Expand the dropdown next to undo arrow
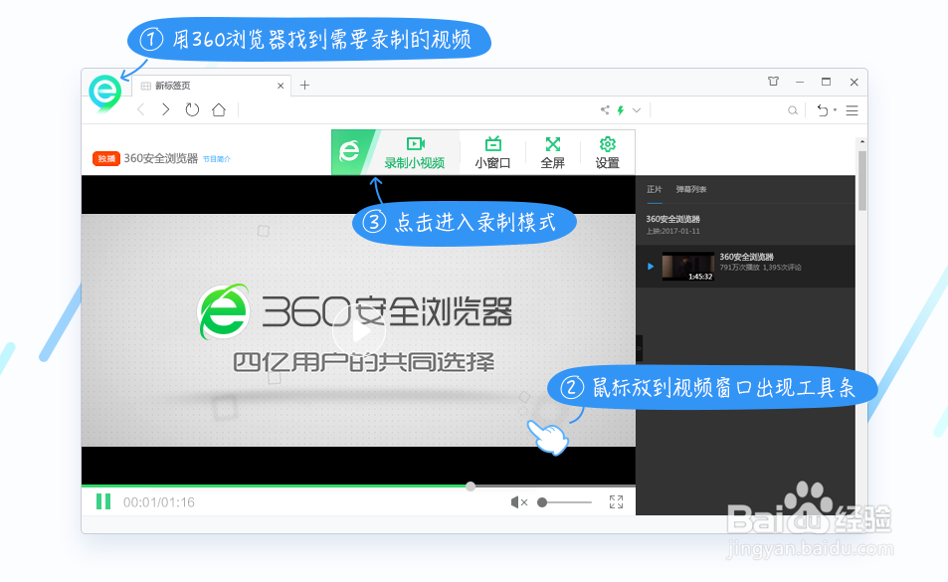The height and width of the screenshot is (582, 948). click(835, 110)
